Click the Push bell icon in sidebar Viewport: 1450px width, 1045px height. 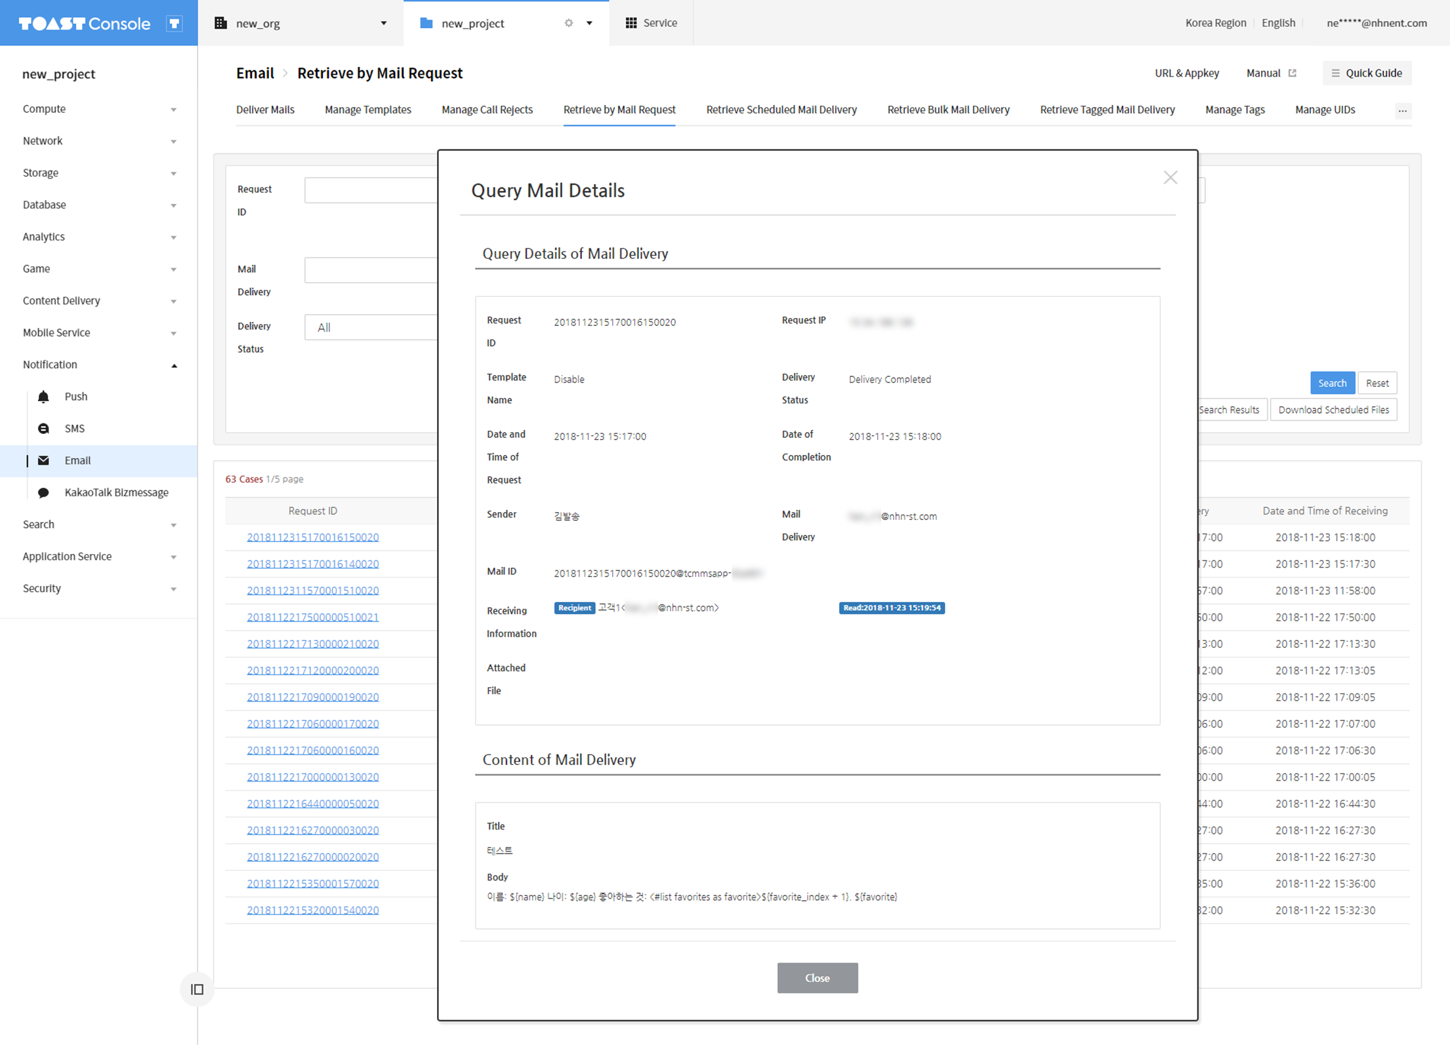tap(43, 397)
